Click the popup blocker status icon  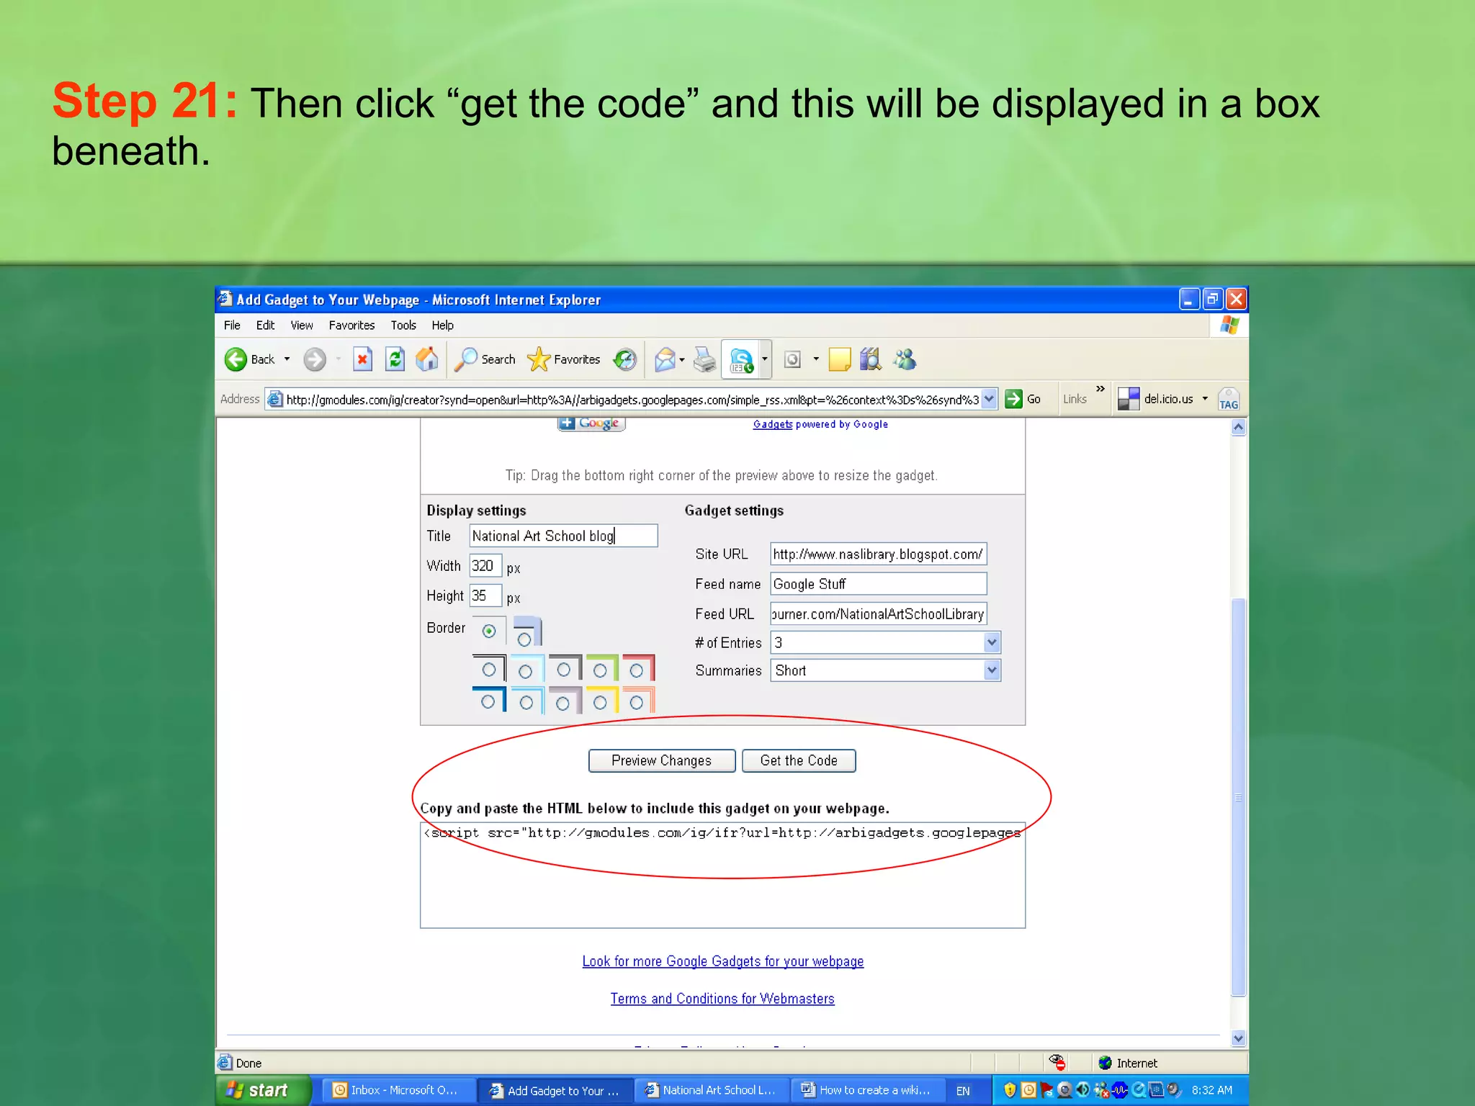pyautogui.click(x=1057, y=1062)
